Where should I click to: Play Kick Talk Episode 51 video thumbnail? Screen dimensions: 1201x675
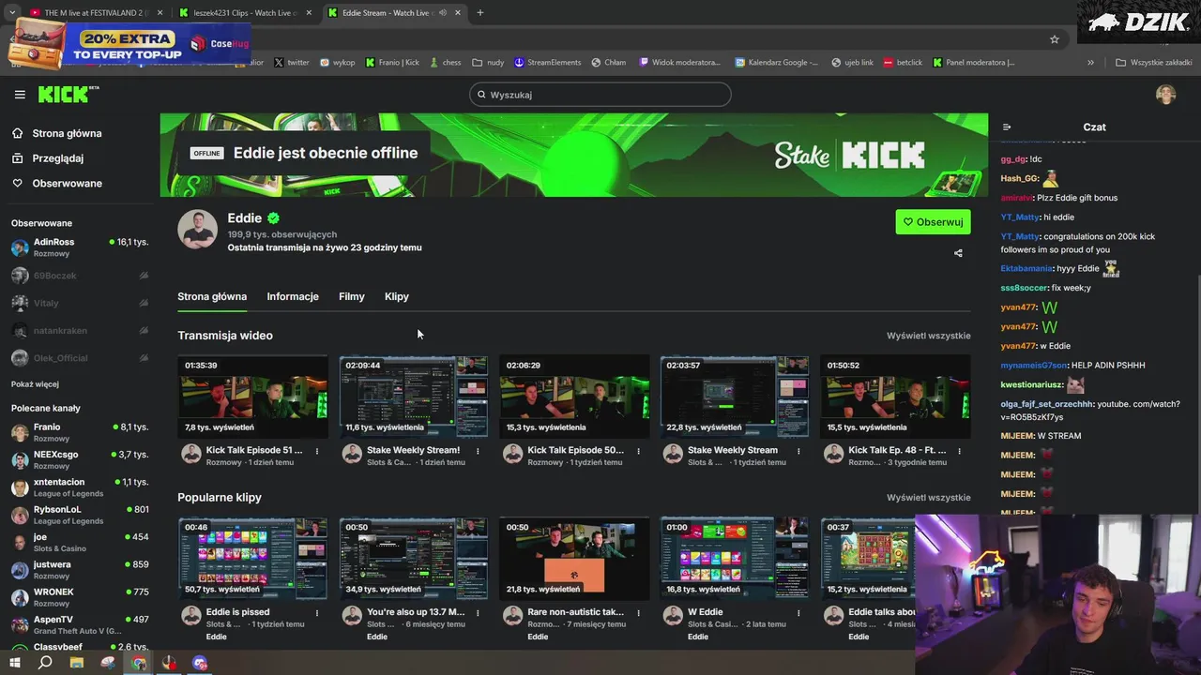click(252, 397)
